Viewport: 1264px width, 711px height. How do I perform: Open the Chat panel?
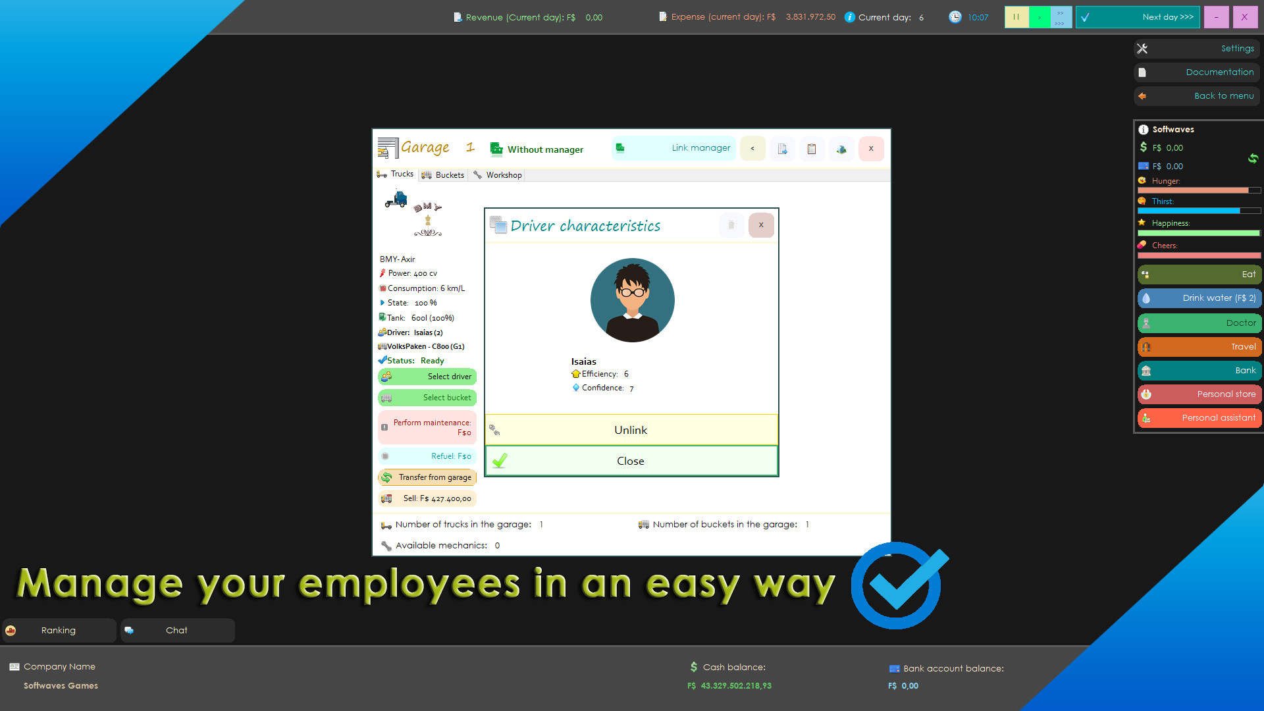click(x=176, y=630)
